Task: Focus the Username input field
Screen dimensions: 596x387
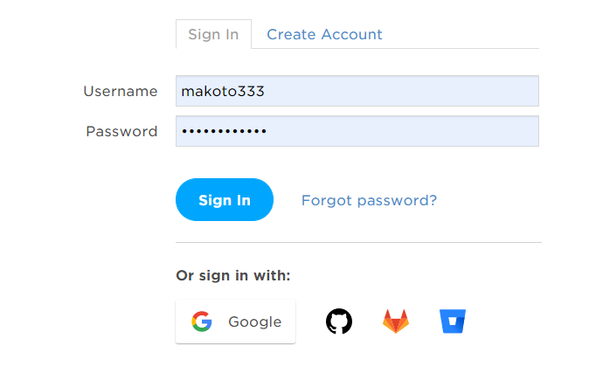Action: pos(357,91)
